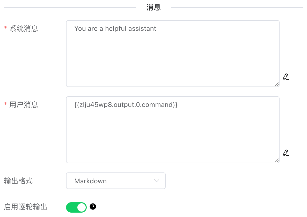307x217 pixels.
Task: Open the 输出格式 dropdown
Action: (116, 181)
